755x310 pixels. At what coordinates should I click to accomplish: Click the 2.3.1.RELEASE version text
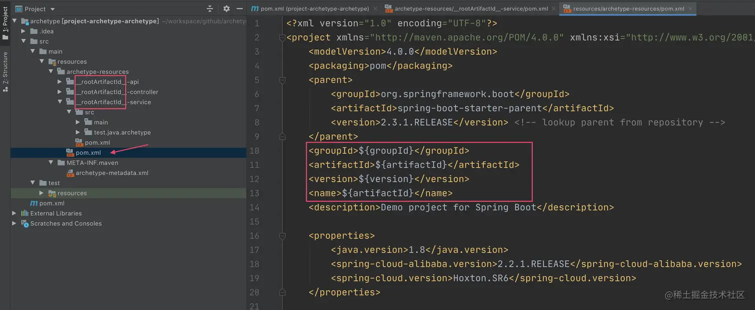tap(417, 122)
